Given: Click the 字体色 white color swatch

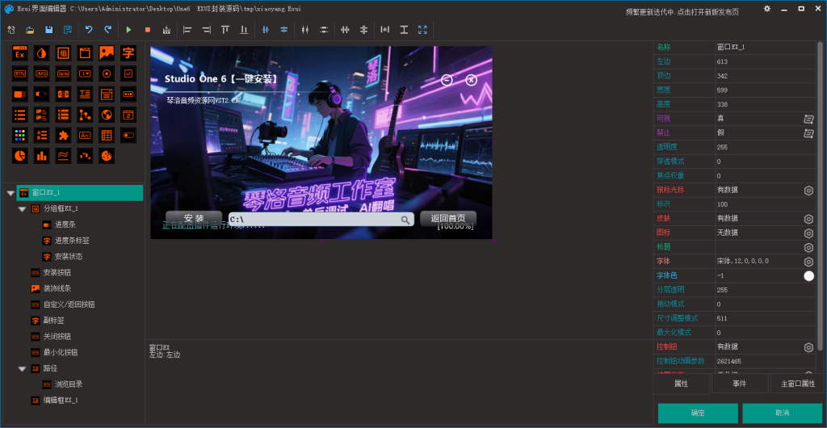Looking at the screenshot, I should click(x=808, y=275).
